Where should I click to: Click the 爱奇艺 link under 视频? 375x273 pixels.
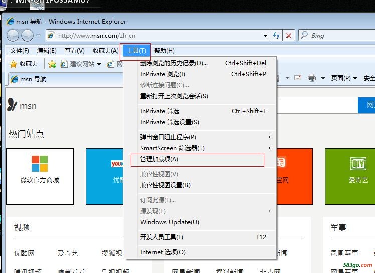pos(68,253)
